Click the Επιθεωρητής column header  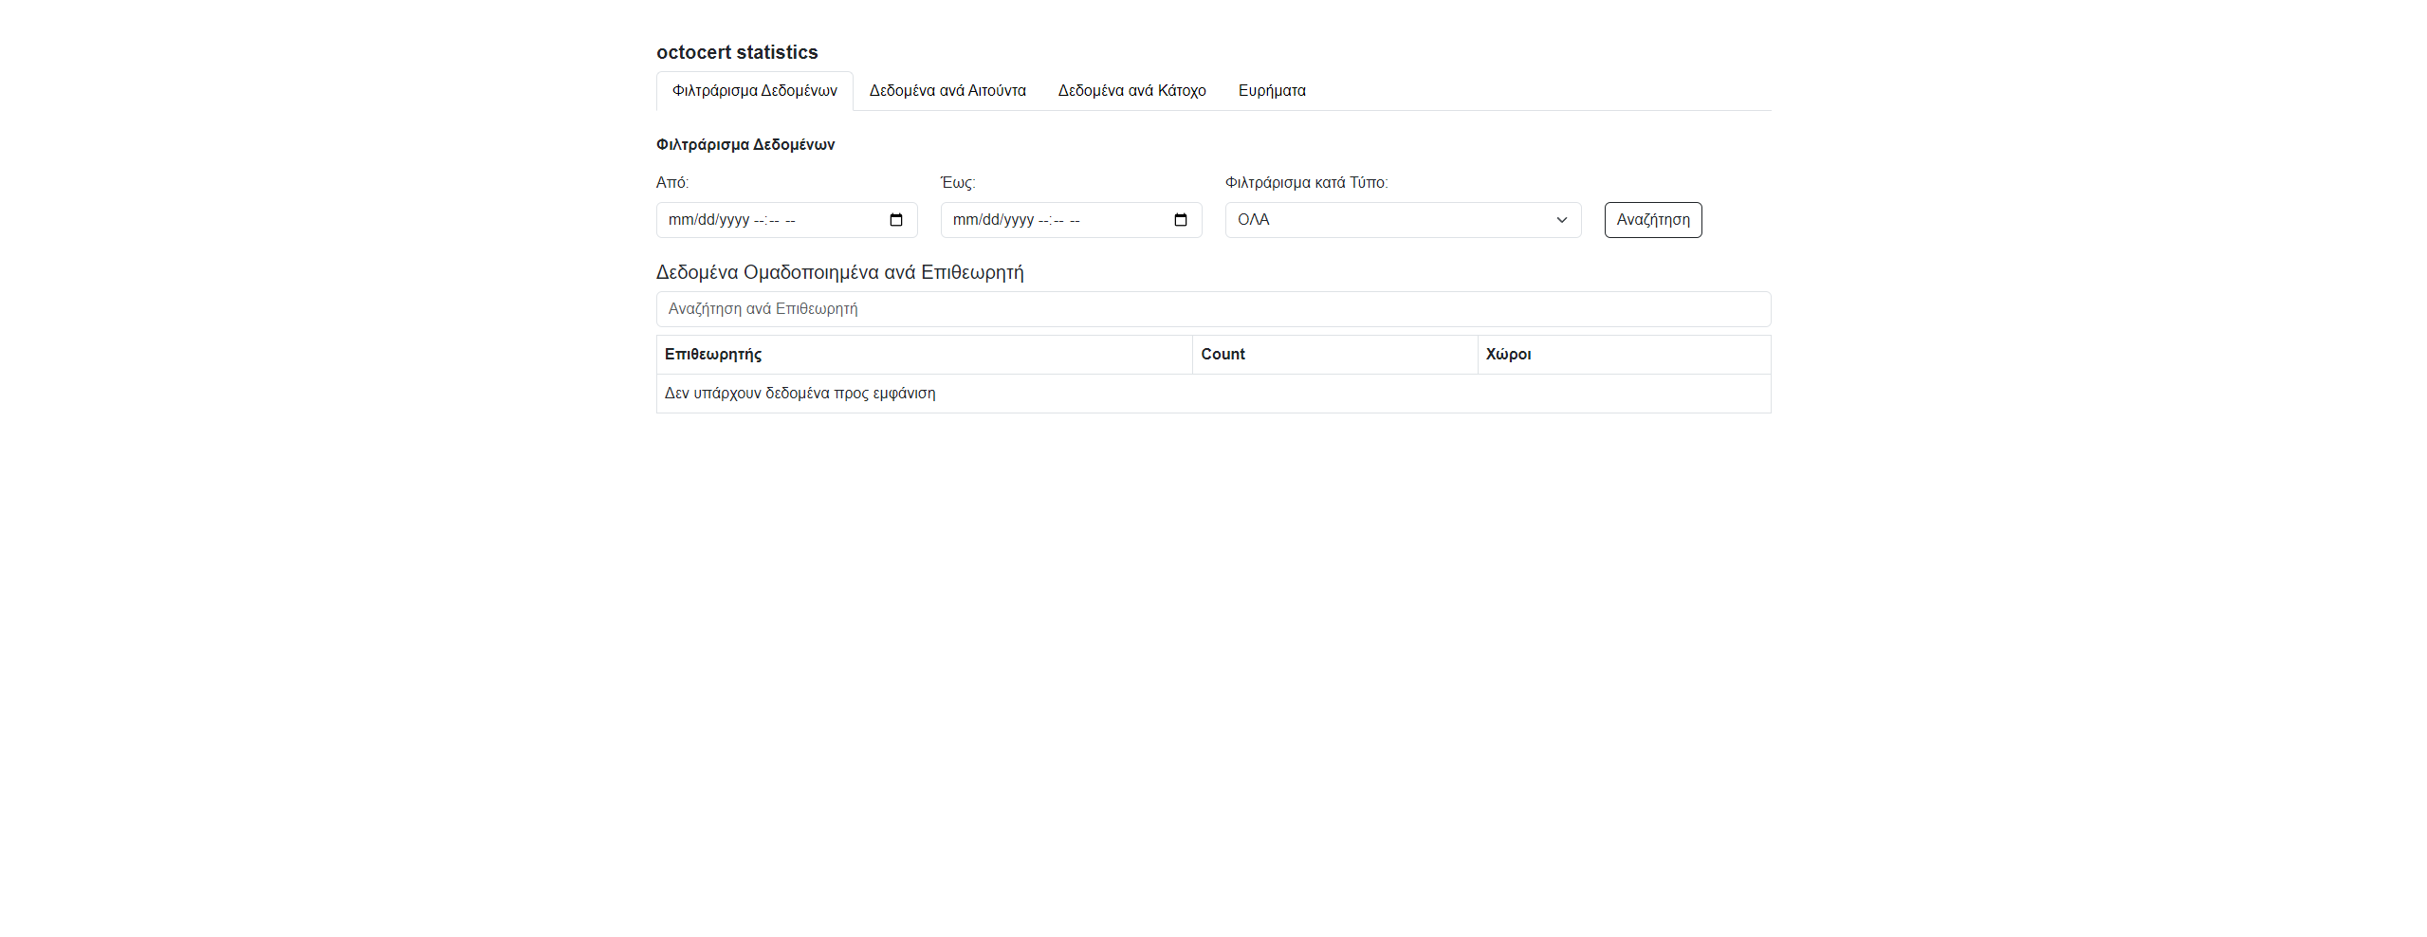713,355
